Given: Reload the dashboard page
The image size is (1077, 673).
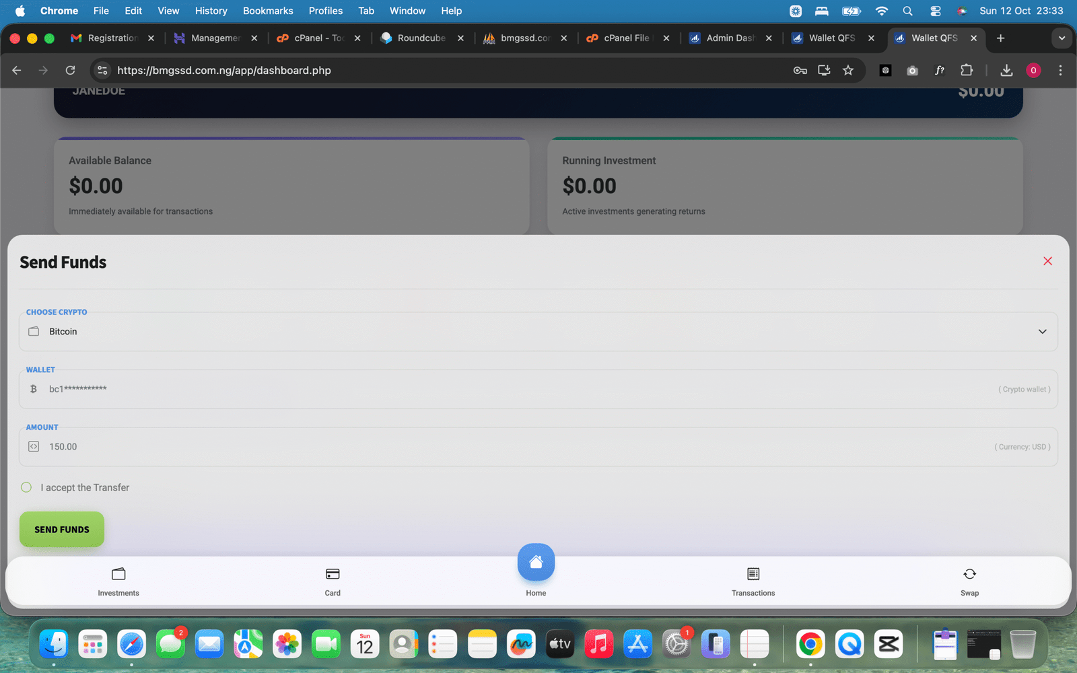Looking at the screenshot, I should (70, 70).
